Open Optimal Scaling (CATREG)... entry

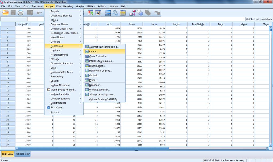104,99
